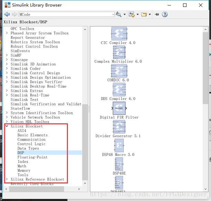Click the new model icon
The height and width of the screenshot is (201, 211).
coord(131,14)
